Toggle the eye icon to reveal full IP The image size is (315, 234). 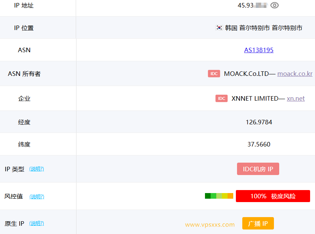pyautogui.click(x=274, y=5)
